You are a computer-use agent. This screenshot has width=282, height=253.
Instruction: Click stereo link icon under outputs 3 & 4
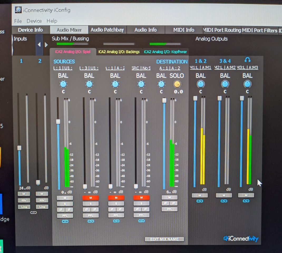224,201
